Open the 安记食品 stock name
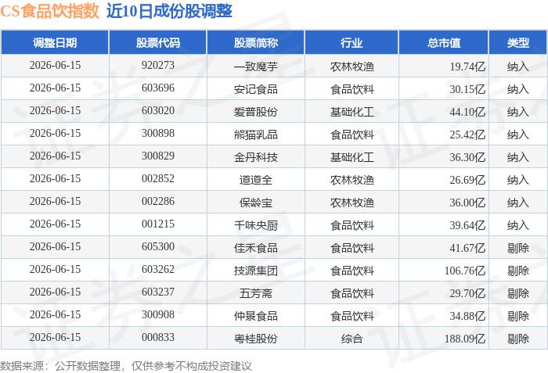This screenshot has width=548, height=373. [256, 89]
